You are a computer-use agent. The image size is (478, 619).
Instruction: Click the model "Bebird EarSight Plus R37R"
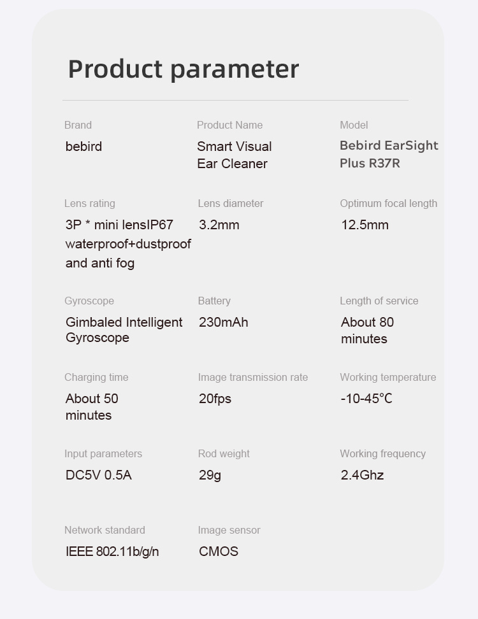(388, 154)
